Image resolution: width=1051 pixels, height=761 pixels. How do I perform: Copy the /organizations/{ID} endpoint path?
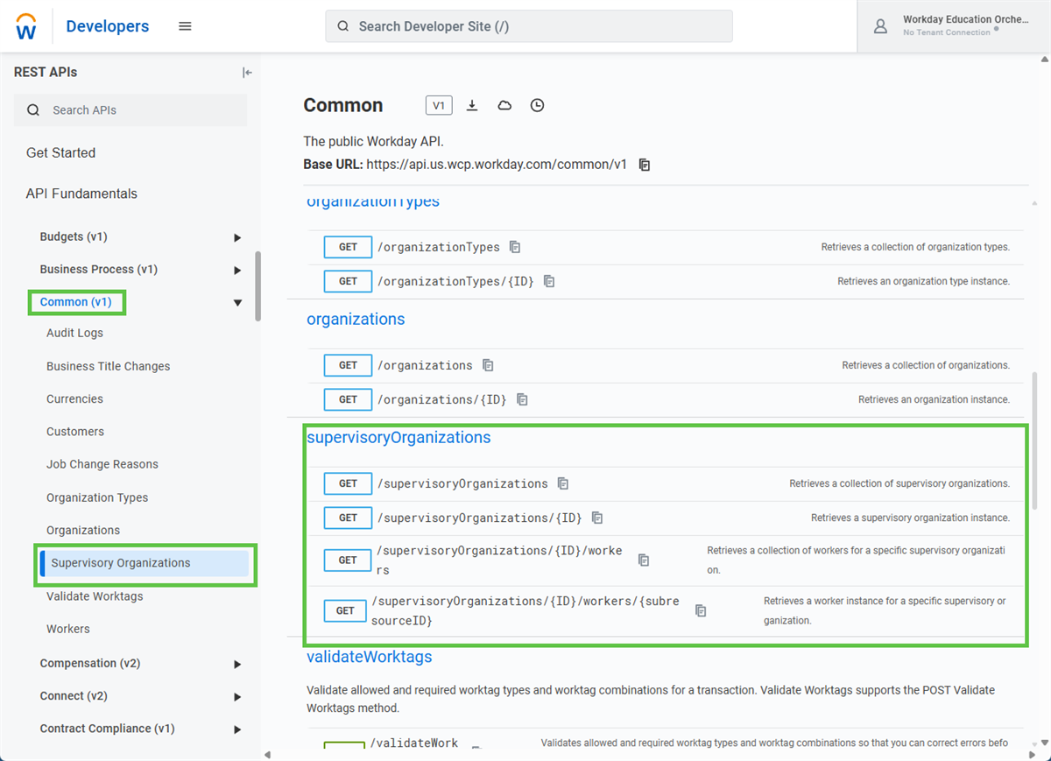click(522, 399)
